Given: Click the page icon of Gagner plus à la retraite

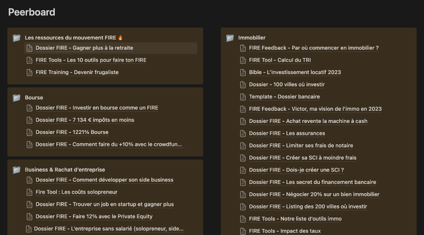Looking at the screenshot, I should (30, 48).
